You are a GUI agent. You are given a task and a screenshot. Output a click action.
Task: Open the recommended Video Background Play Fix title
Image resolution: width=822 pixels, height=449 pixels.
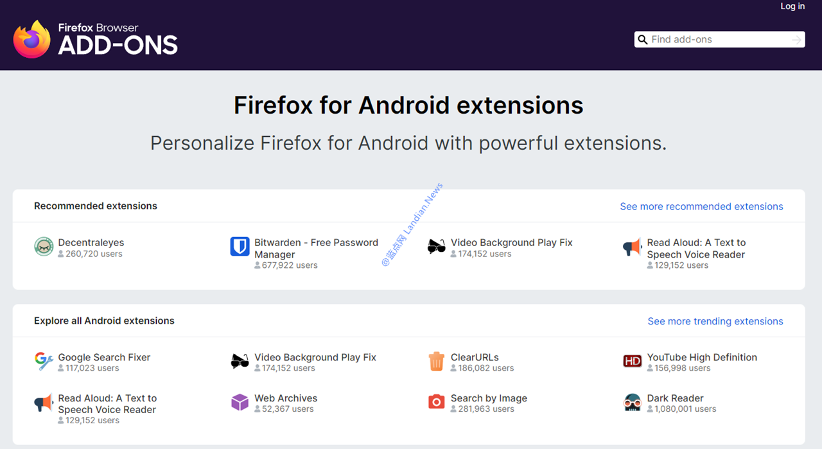tap(511, 243)
